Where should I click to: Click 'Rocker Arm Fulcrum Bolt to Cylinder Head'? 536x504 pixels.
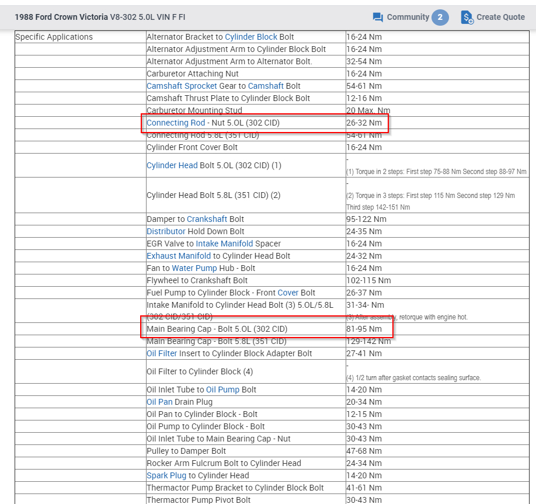pyautogui.click(x=224, y=463)
